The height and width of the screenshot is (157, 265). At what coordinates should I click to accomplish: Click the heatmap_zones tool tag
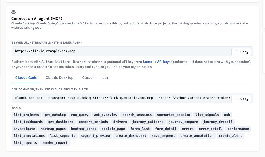coord(84,129)
